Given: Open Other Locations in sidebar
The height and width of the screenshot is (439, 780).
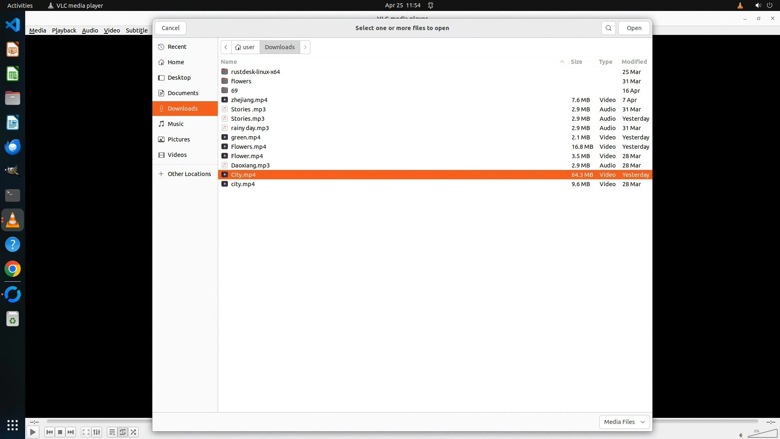Looking at the screenshot, I should [x=189, y=174].
